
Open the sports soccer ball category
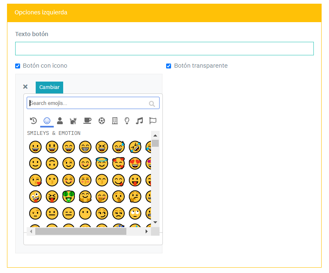102,121
